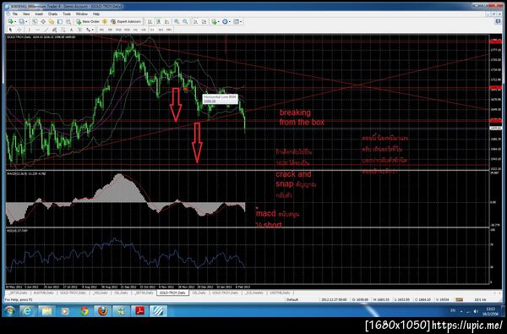Image resolution: width=507 pixels, height=334 pixels.
Task: Open Google Chrome from the taskbar
Action: [x=84, y=311]
